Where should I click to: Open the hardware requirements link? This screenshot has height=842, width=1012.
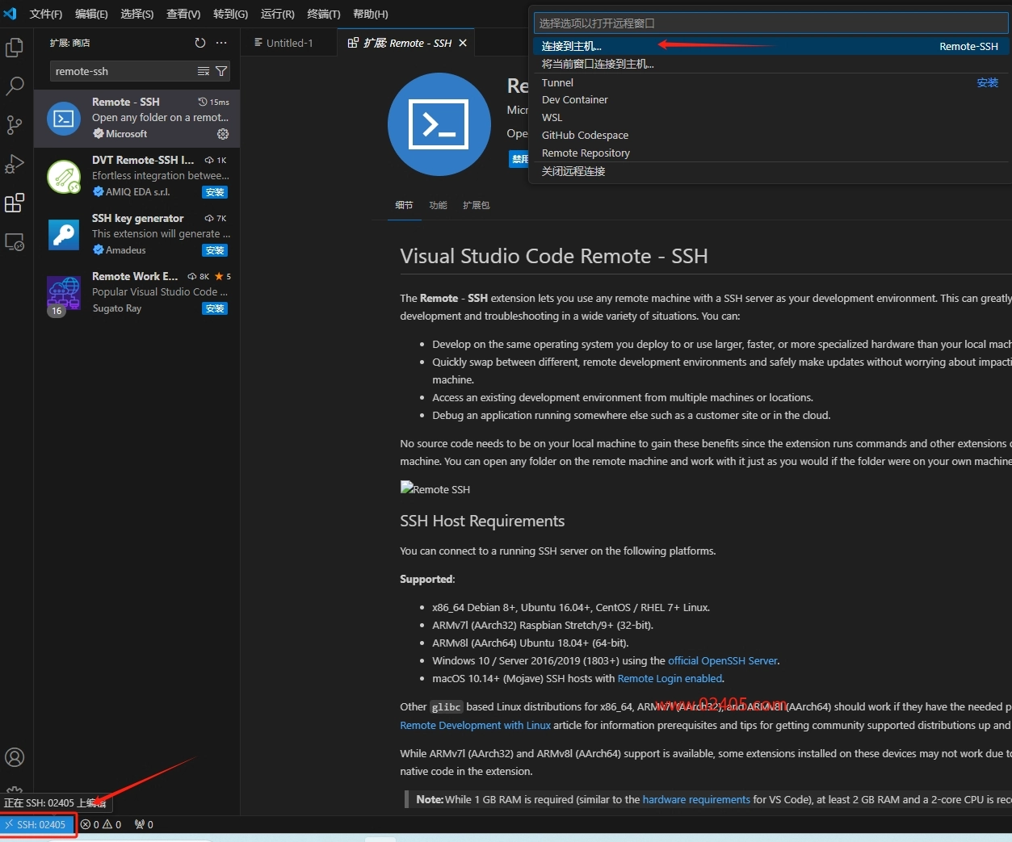pyautogui.click(x=696, y=799)
